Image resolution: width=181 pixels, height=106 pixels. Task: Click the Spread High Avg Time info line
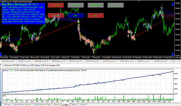pyautogui.click(x=19, y=10)
